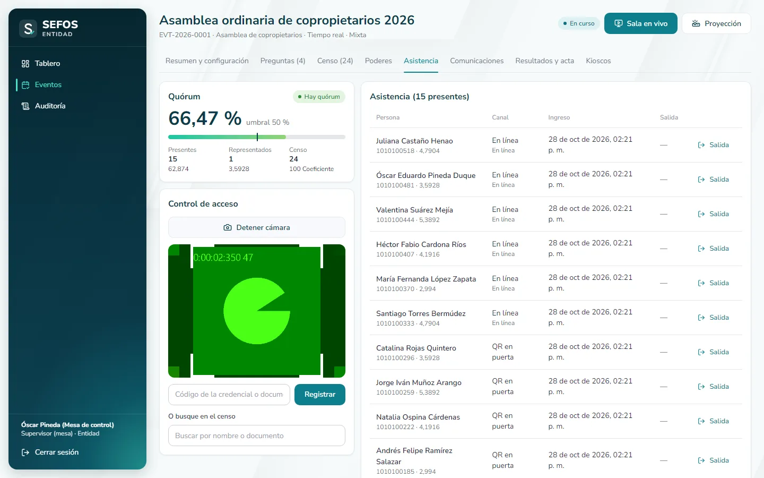Register Salida for Óscar Eduardo Pineda Duque
This screenshot has height=478, width=764.
[x=713, y=180]
